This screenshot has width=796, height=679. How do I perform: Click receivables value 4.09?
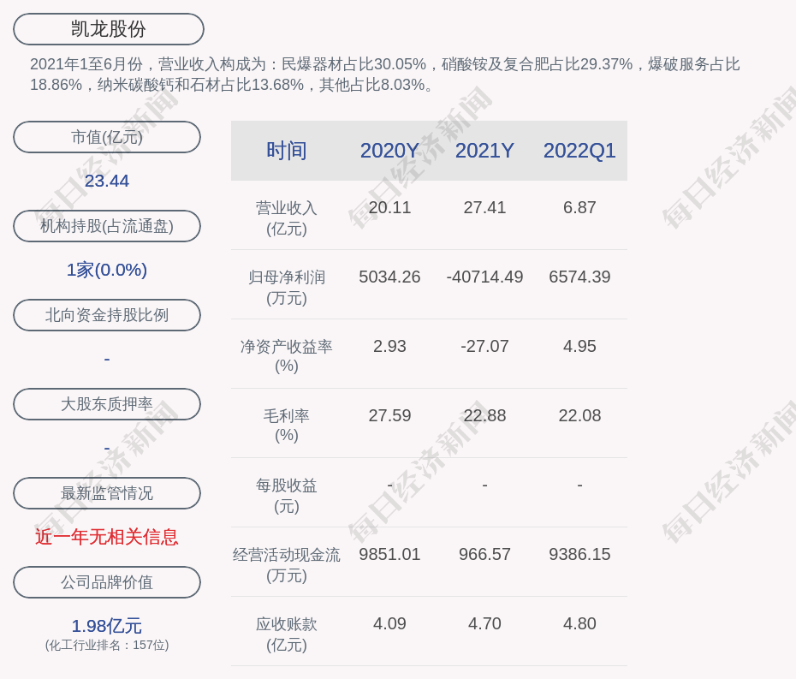click(389, 623)
